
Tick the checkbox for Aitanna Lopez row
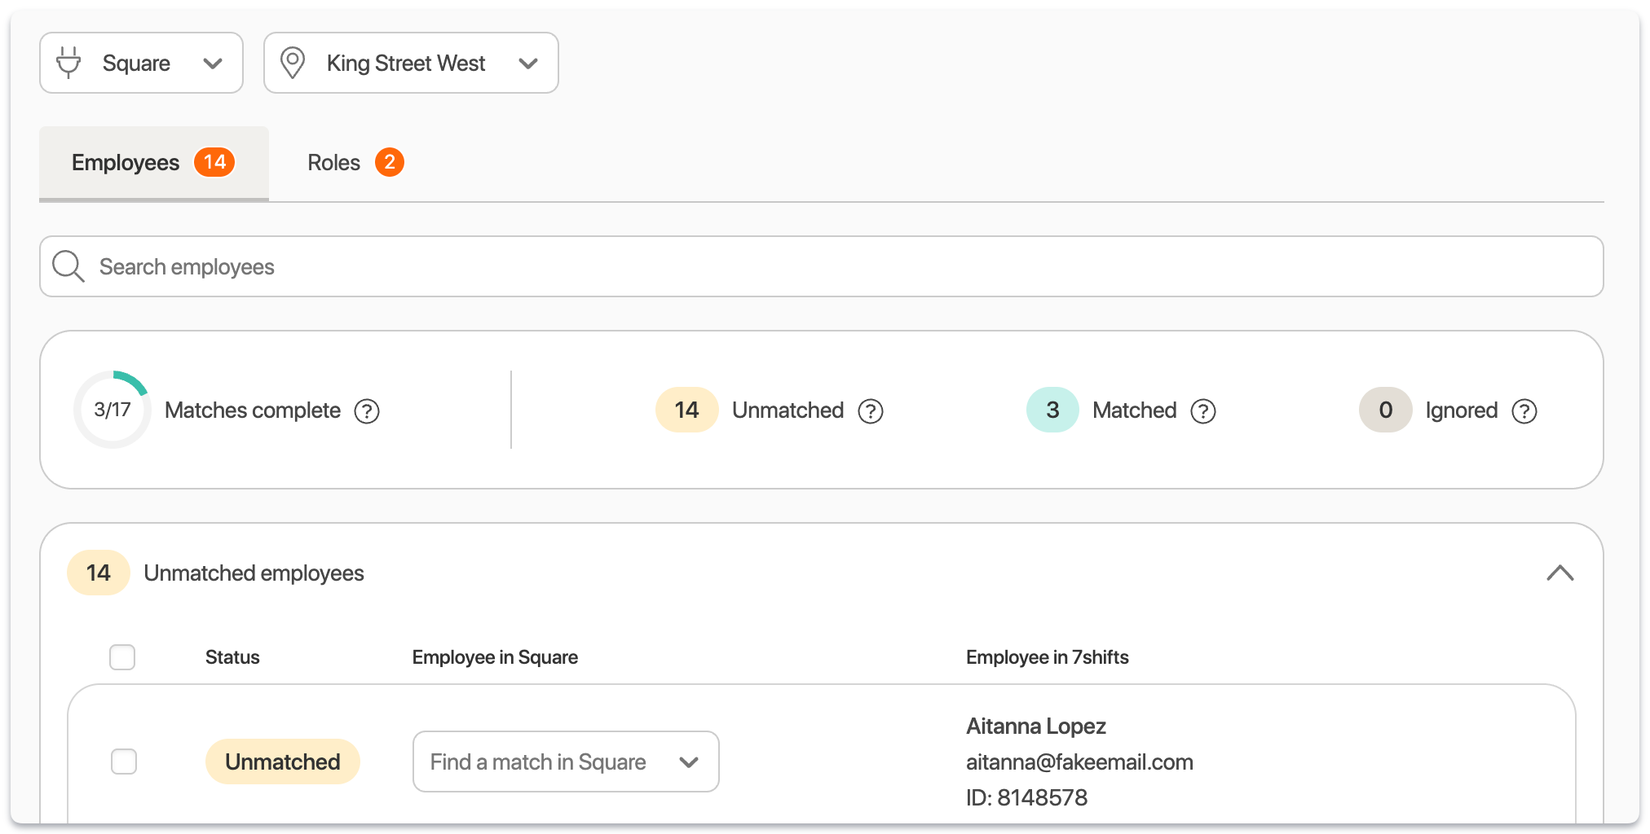click(124, 762)
